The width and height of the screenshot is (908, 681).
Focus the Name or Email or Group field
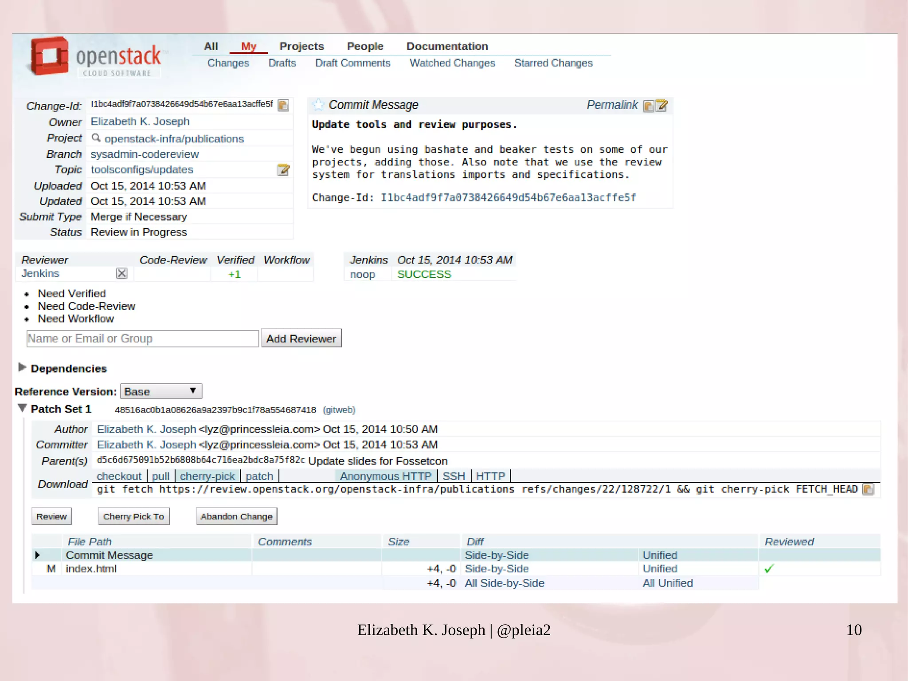142,339
